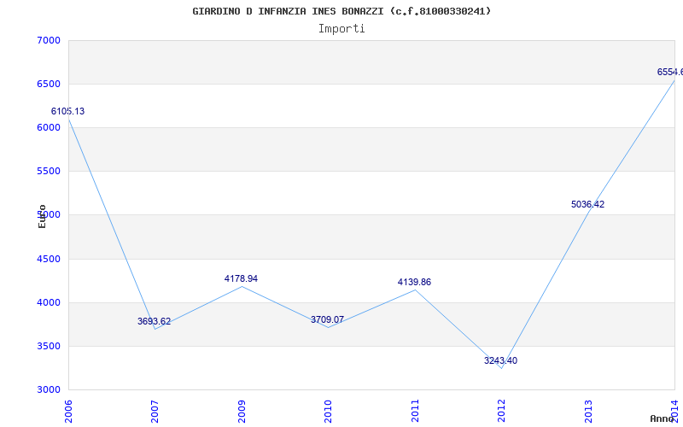Click the 2007 x-axis year label
Image resolution: width=683 pixels, height=427 pixels.
click(155, 411)
